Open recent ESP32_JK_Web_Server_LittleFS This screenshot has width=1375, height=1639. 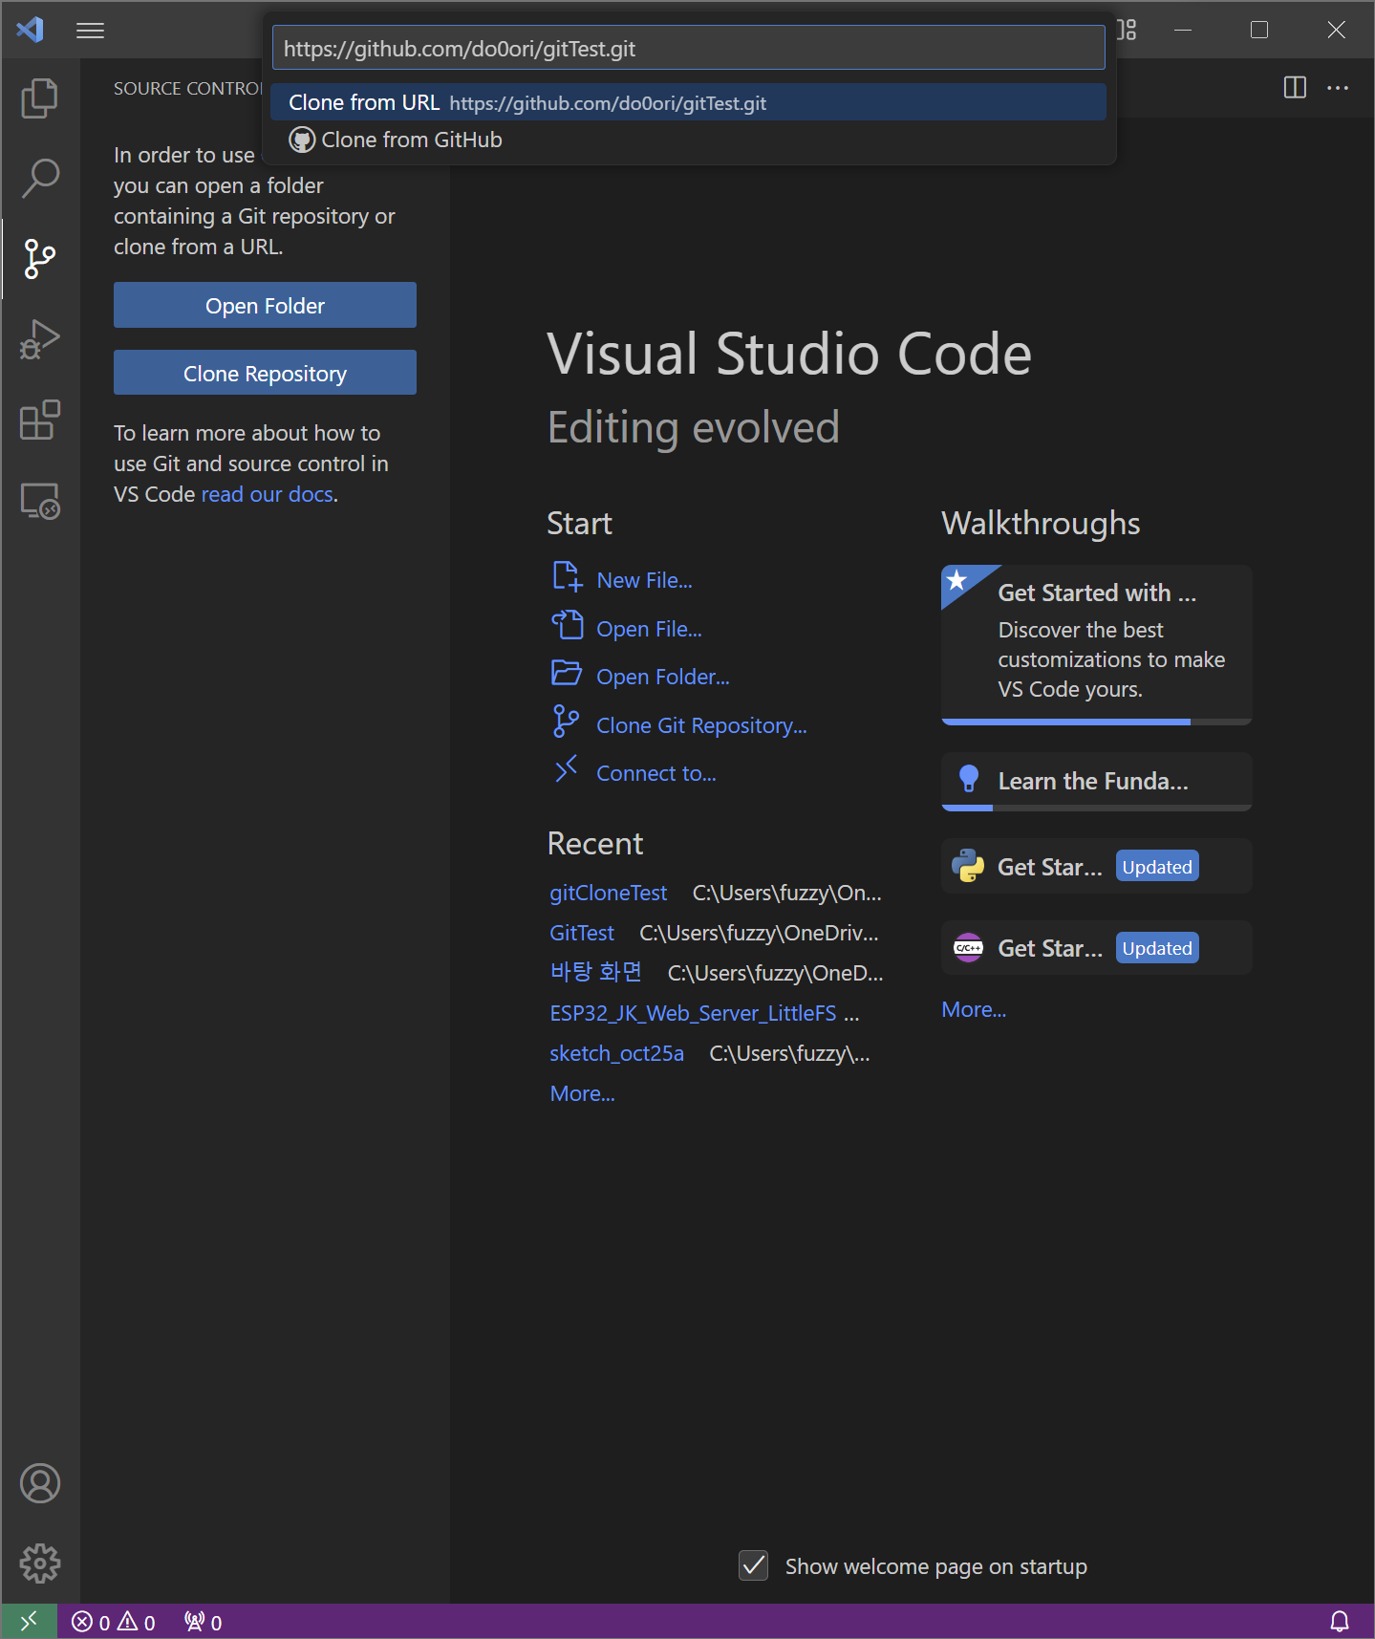tap(693, 1013)
